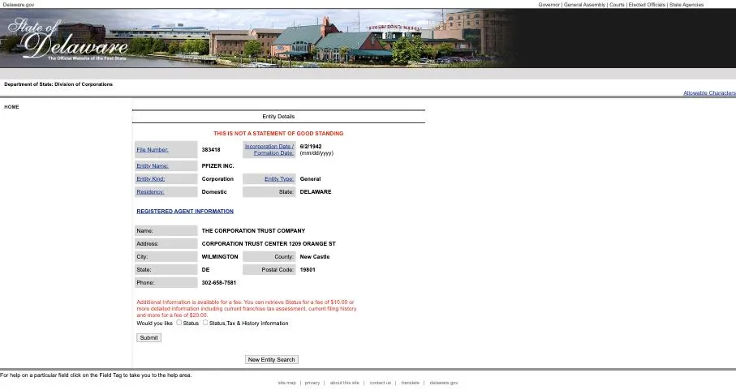Viewport: 736px width, 390px height.
Task: Open the Residency field help link
Action: click(150, 191)
